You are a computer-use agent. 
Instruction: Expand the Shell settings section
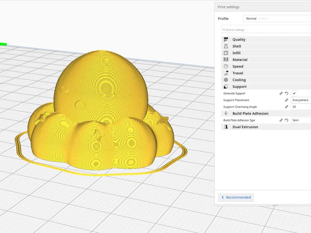tap(266, 46)
